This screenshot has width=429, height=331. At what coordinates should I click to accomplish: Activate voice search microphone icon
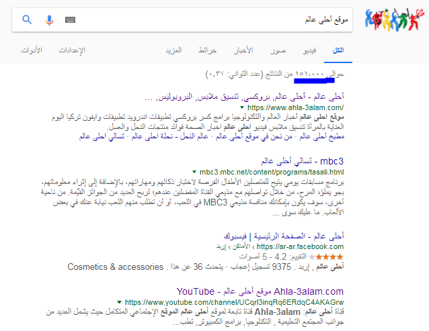[x=49, y=20]
